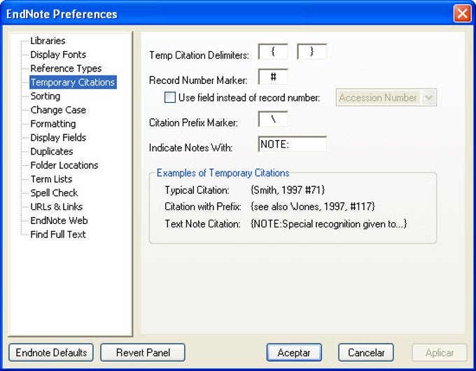
Task: Click the Citation with Prefix label
Action: point(203,206)
